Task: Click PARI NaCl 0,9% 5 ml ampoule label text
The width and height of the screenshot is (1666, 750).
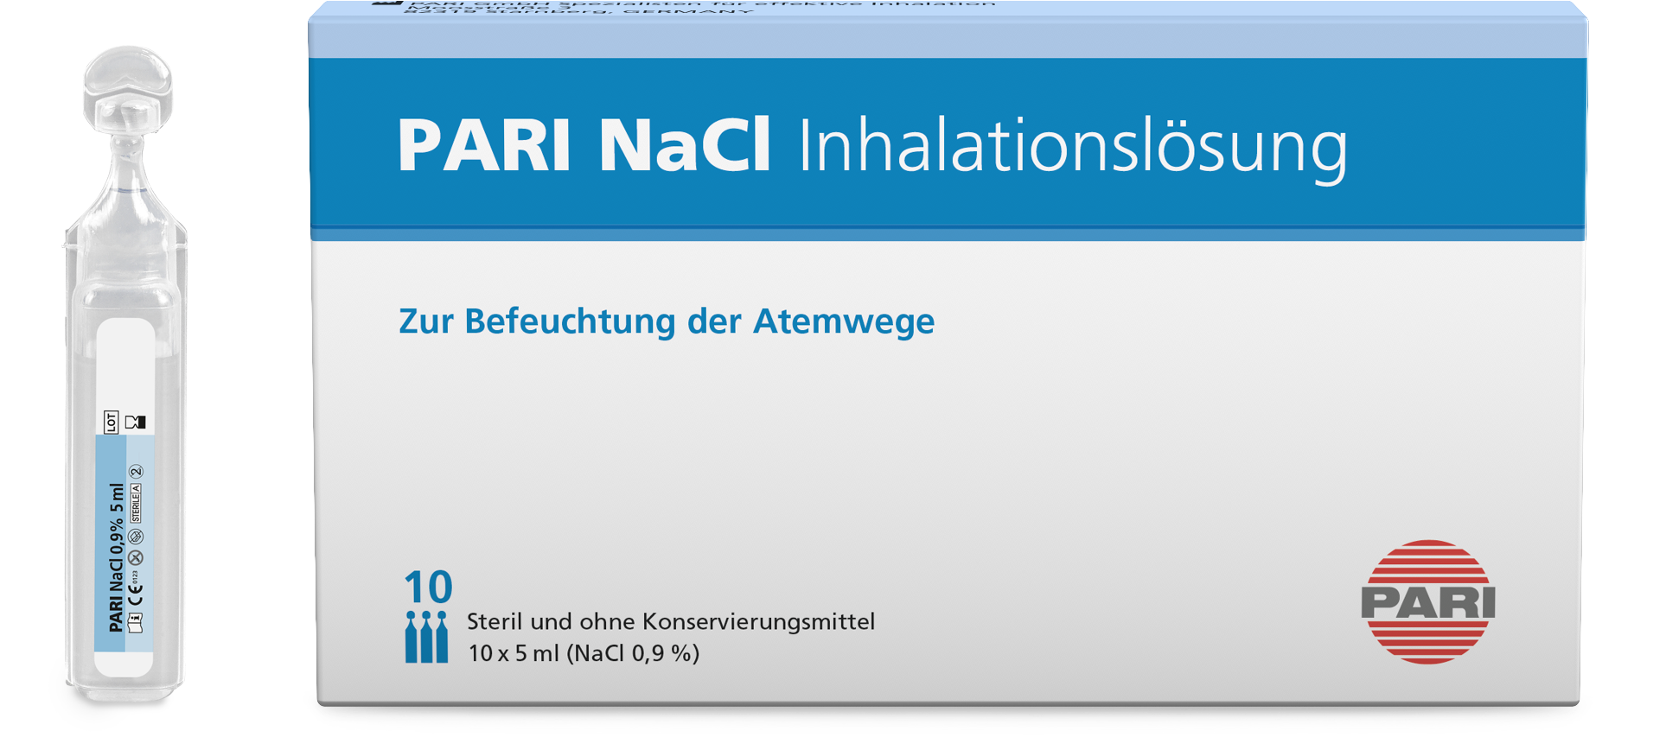Action: [x=116, y=557]
